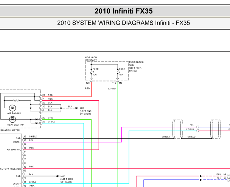Click the 'FUSE 4 10A' label

(x=95, y=72)
